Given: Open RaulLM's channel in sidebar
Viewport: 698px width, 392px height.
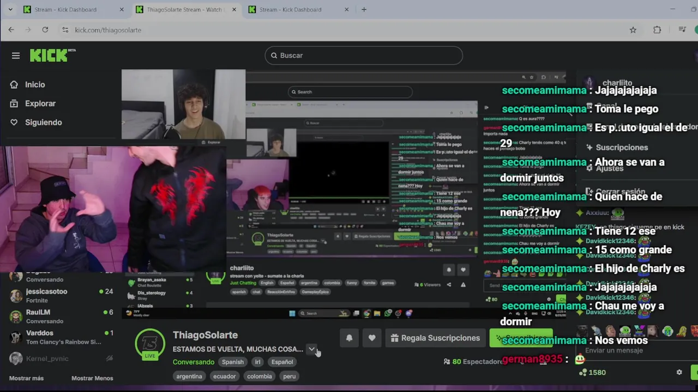Looking at the screenshot, I should coord(62,316).
